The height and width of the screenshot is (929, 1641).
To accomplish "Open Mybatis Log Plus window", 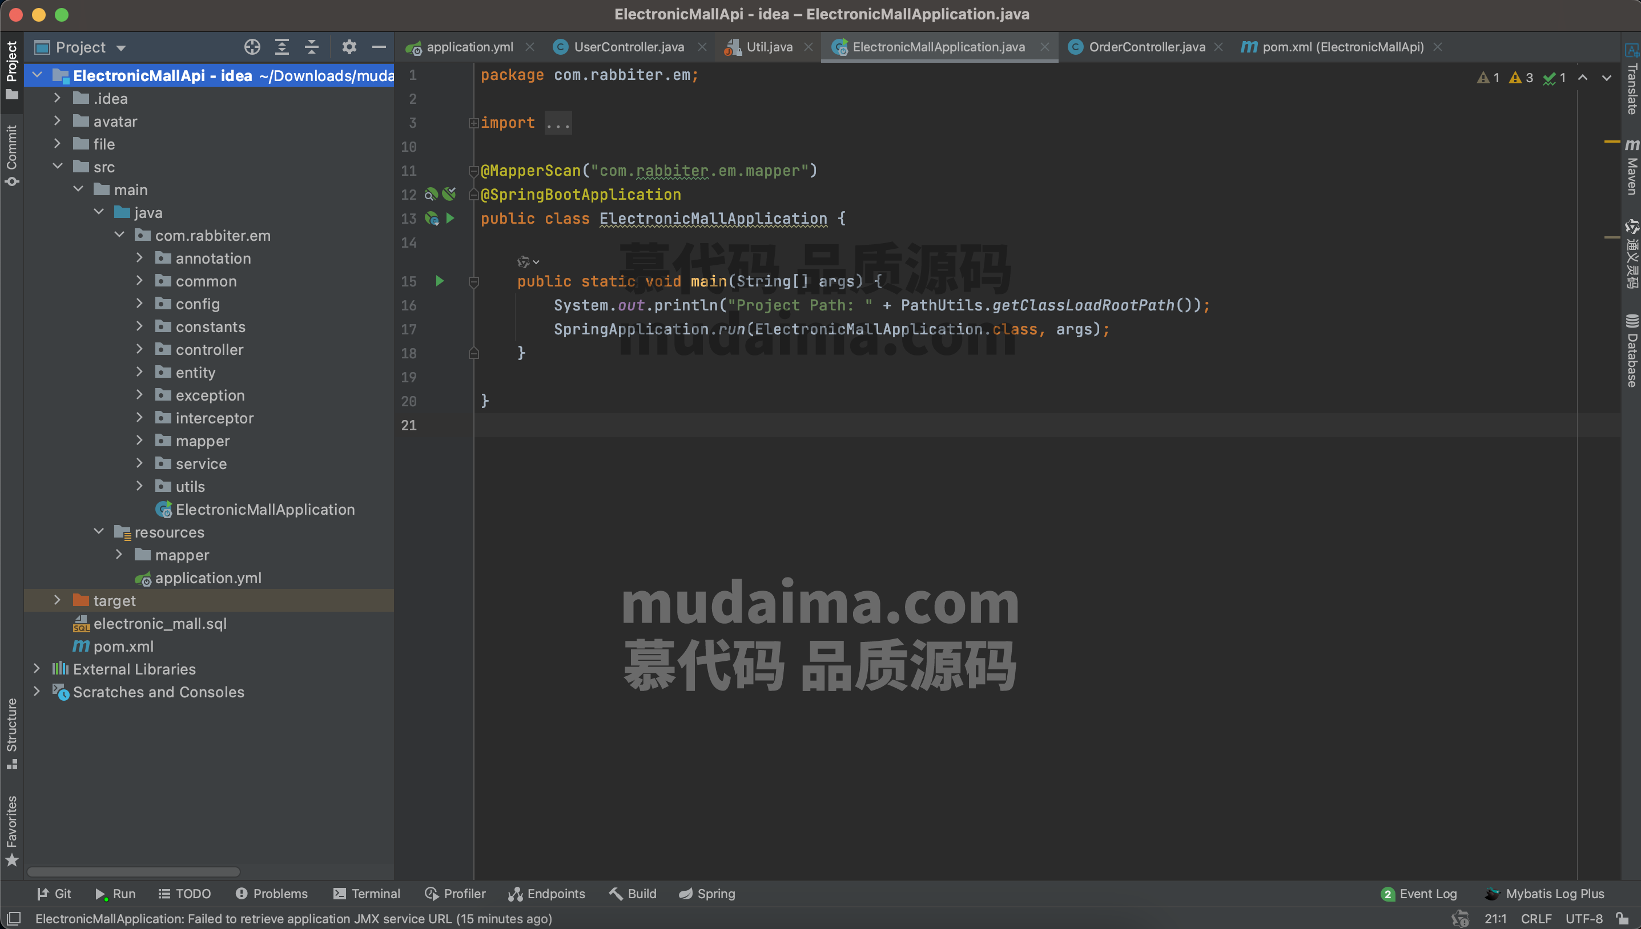I will pyautogui.click(x=1544, y=893).
